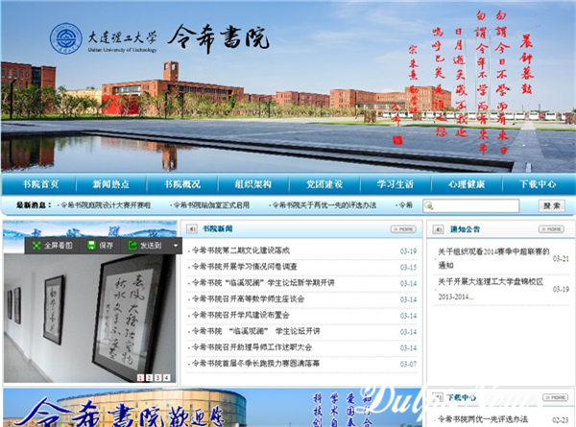Image resolution: width=576 pixels, height=427 pixels.
Task: Click 下载中心 panel title text
Action: coord(462,397)
